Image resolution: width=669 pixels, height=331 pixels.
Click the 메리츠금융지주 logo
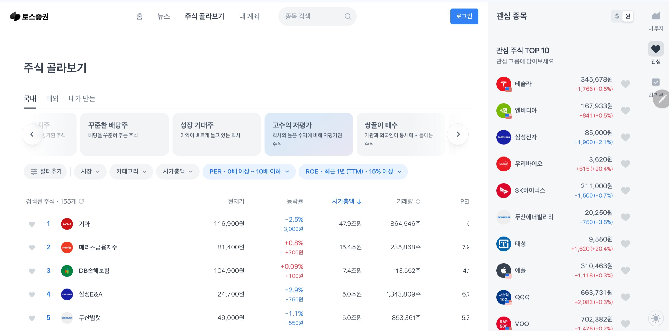67,247
